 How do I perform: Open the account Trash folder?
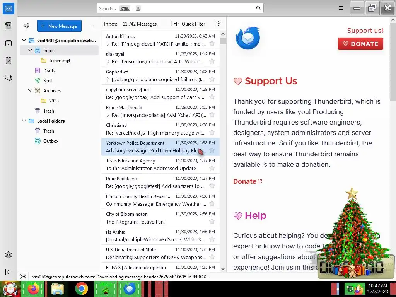click(59, 111)
